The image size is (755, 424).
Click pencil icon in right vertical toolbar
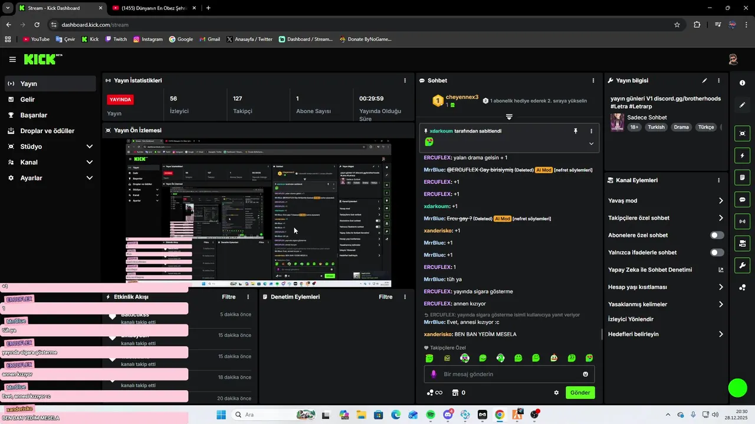pos(742,105)
